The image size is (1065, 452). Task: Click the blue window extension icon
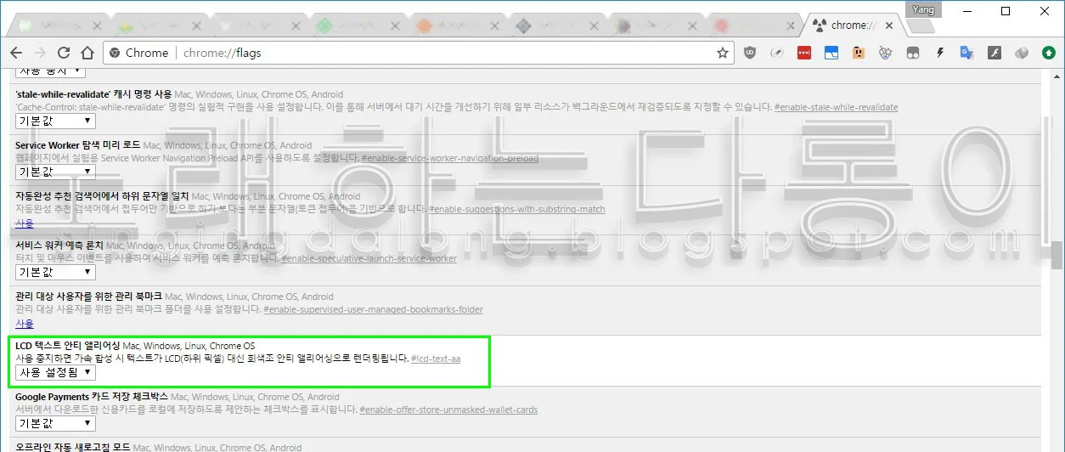[831, 53]
